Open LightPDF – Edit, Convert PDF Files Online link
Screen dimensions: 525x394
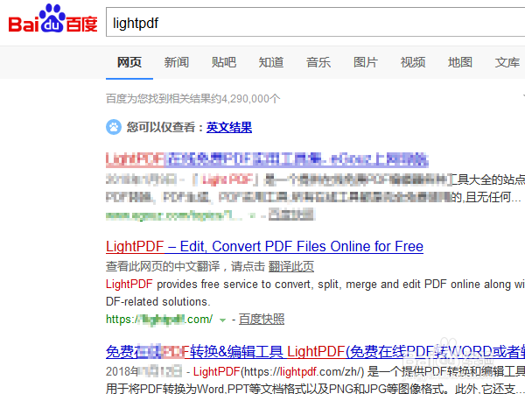point(264,247)
